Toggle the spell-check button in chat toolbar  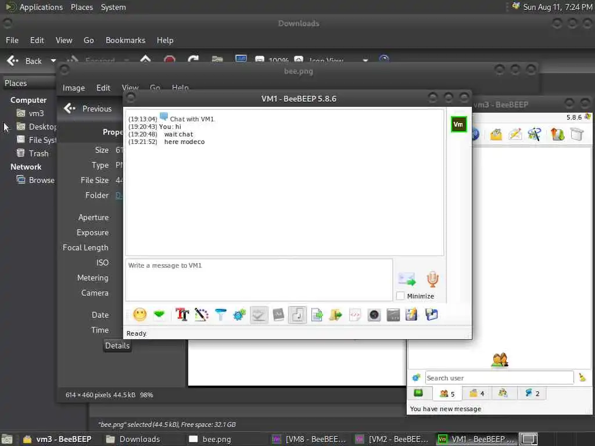259,315
